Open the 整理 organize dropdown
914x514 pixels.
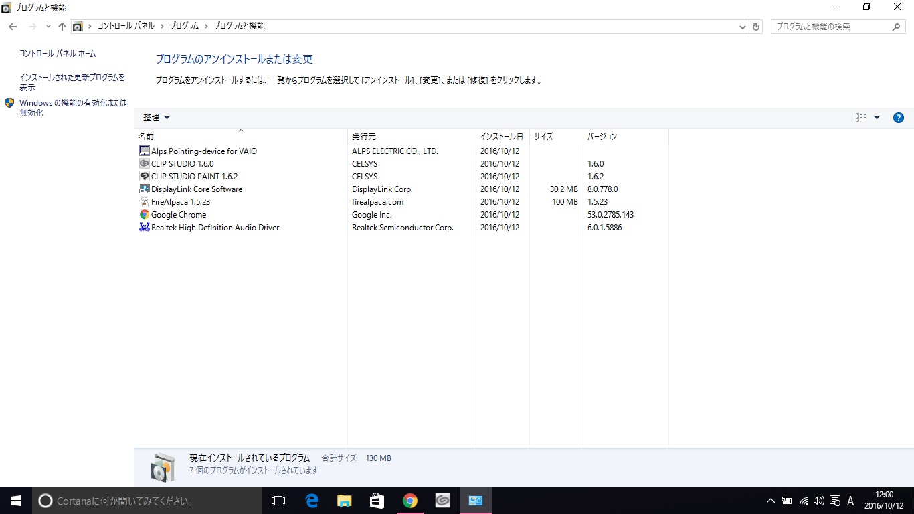tap(157, 118)
